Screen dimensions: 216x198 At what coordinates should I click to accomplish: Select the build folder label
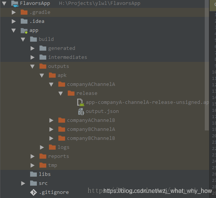point(46,39)
